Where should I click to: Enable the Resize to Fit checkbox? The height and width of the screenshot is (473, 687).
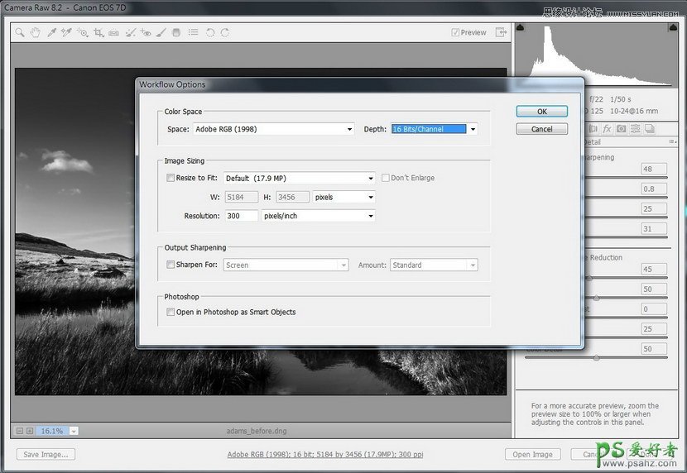pos(171,178)
